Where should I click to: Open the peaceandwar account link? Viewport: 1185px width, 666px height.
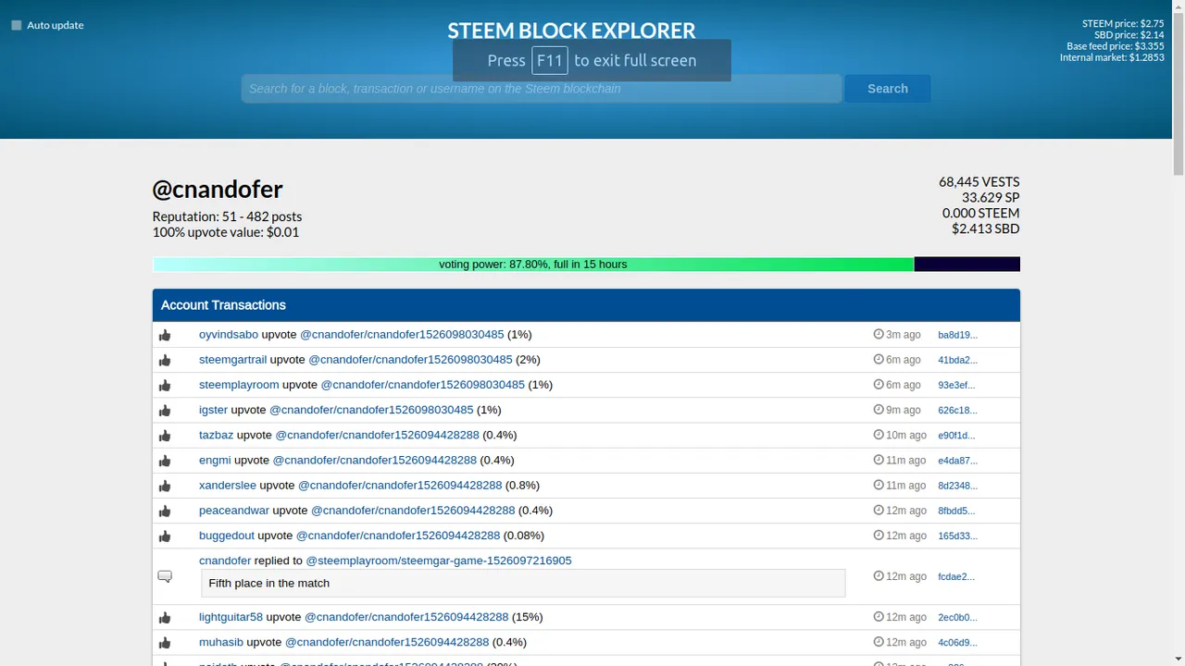[x=234, y=510]
